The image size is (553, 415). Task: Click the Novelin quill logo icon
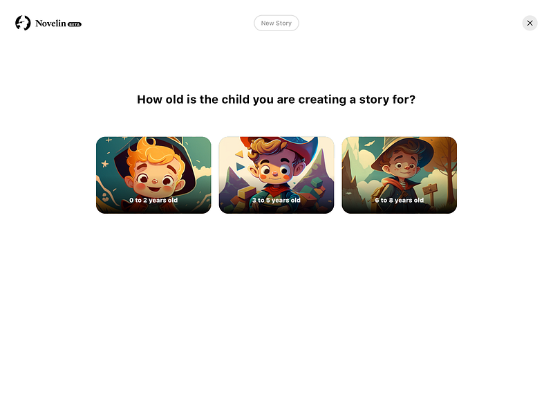pyautogui.click(x=23, y=23)
